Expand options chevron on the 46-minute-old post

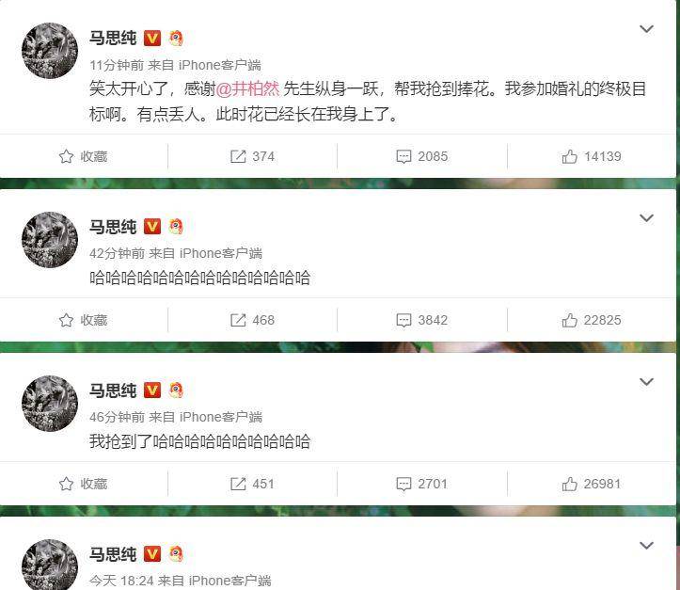646,382
